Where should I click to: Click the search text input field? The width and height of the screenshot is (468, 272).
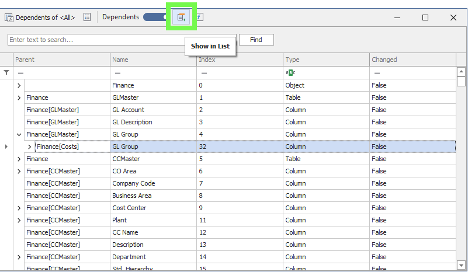click(93, 40)
